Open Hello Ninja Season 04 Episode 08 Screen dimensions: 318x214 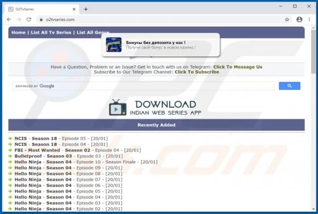(x=68, y=174)
